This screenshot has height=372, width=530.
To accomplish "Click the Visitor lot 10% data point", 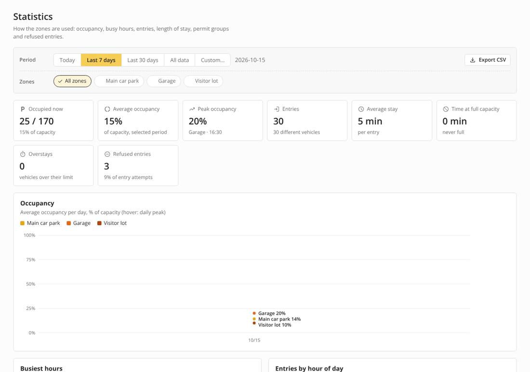I will coord(254,323).
